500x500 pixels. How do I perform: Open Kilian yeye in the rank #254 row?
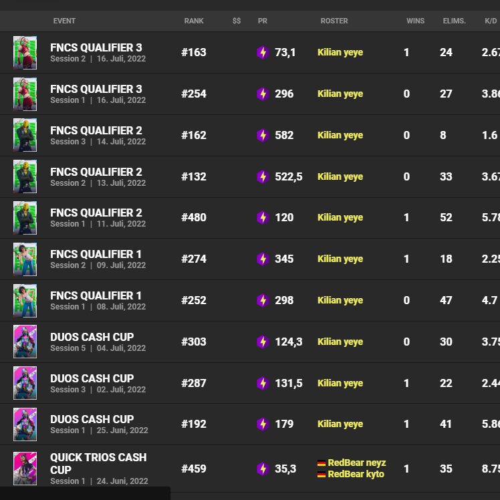(340, 94)
